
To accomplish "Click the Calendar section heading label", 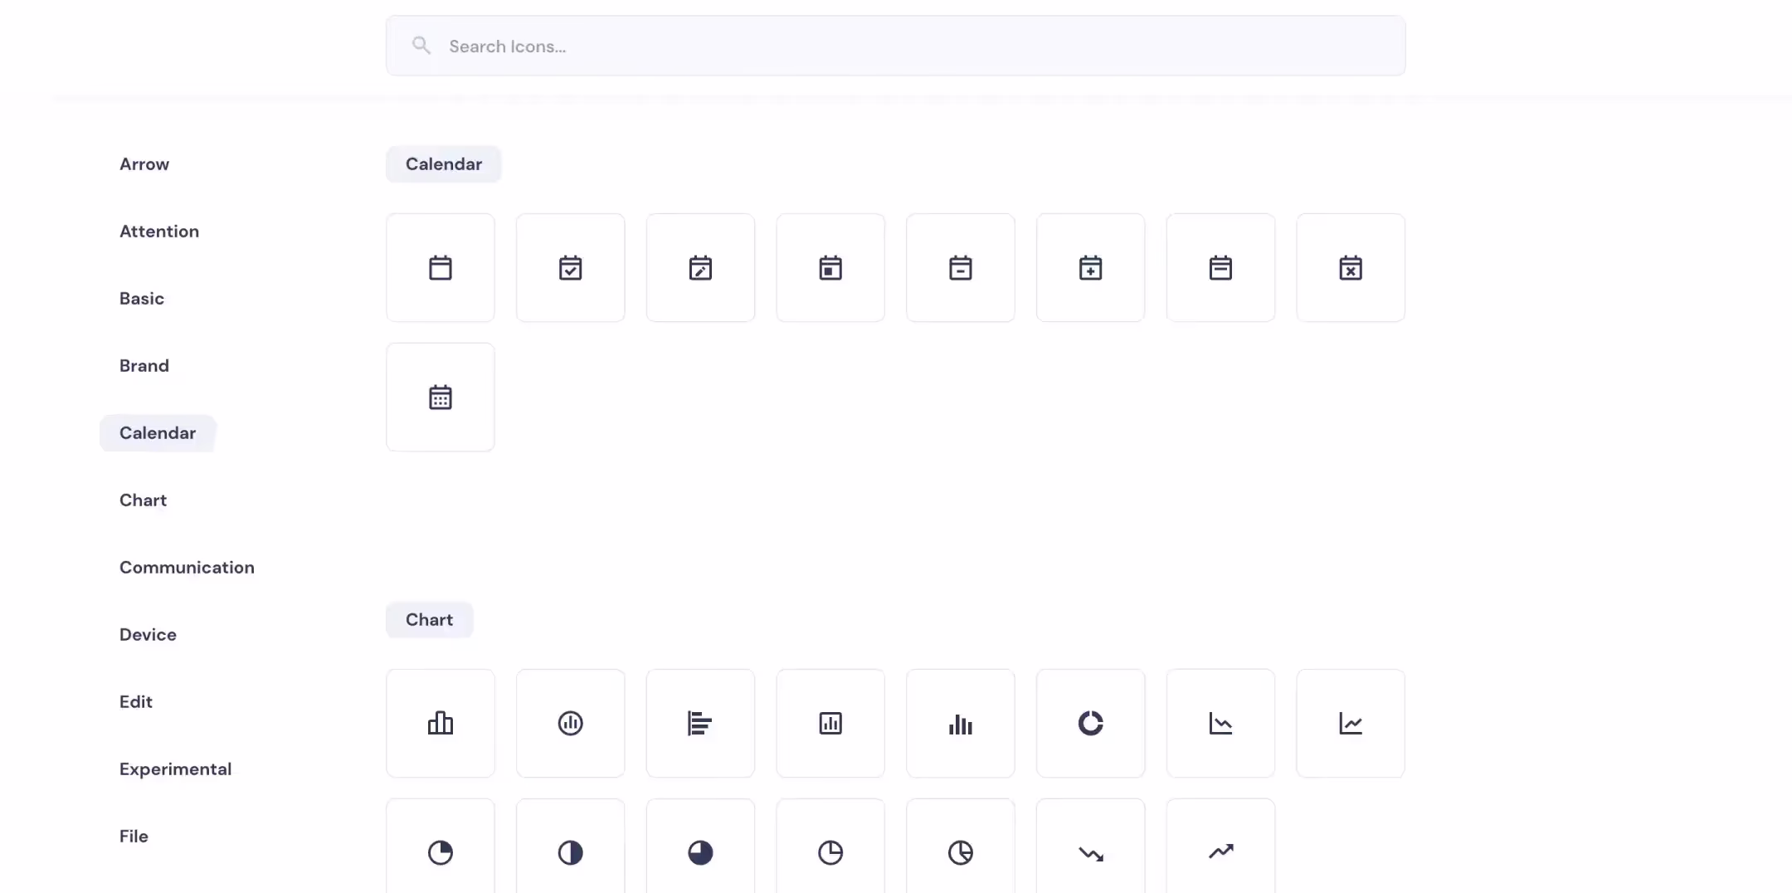I will [443, 164].
